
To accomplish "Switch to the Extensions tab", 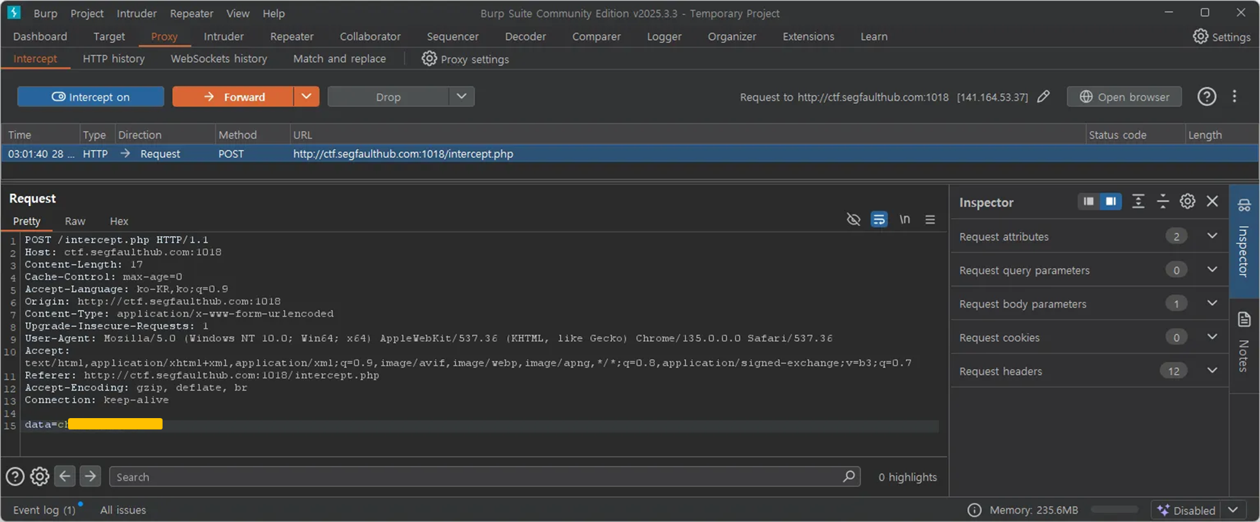I will pyautogui.click(x=808, y=37).
